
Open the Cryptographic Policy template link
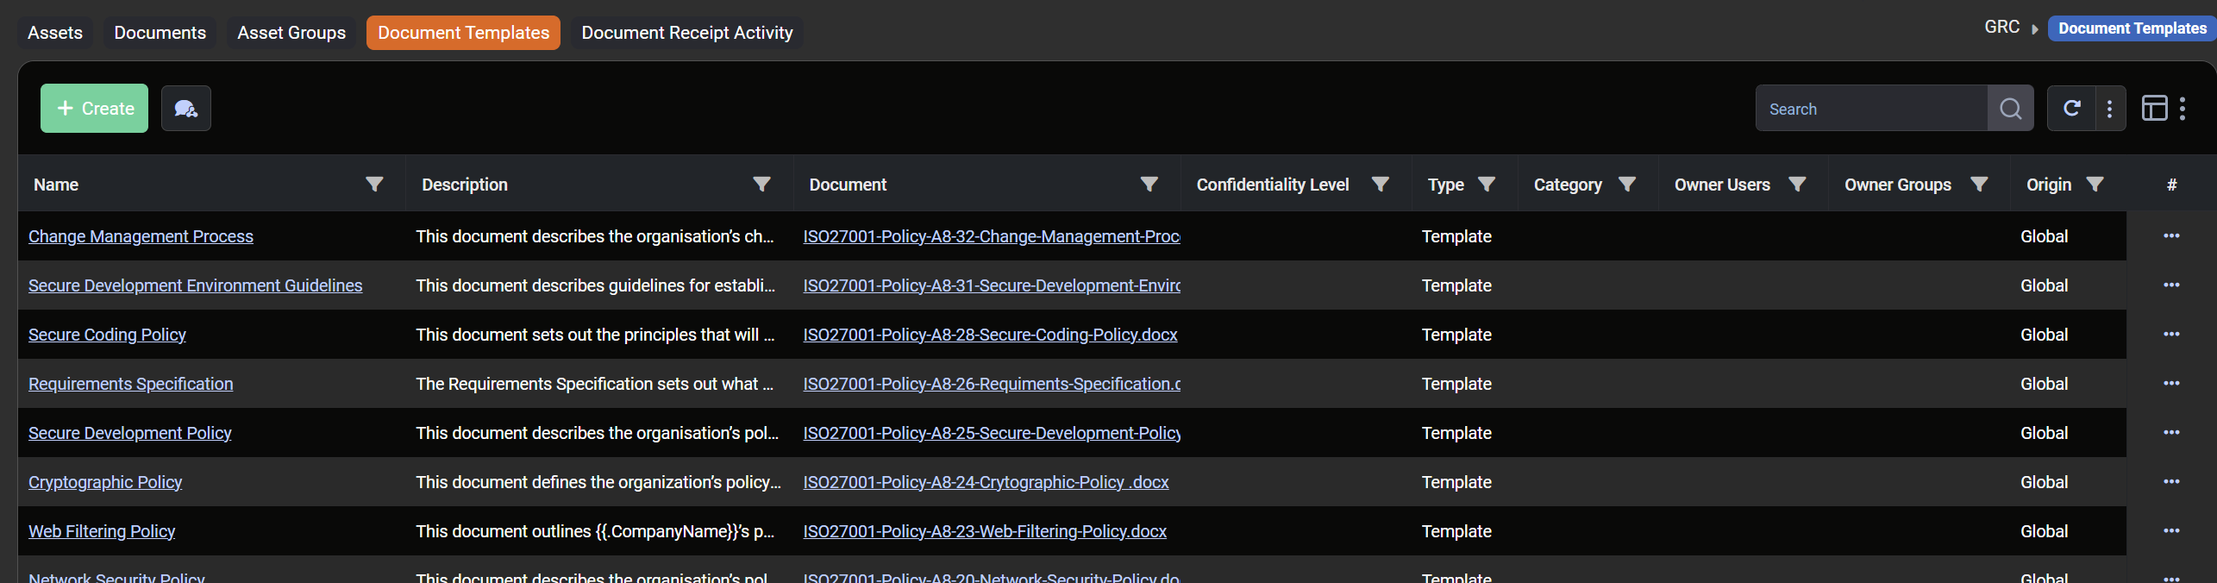105,482
